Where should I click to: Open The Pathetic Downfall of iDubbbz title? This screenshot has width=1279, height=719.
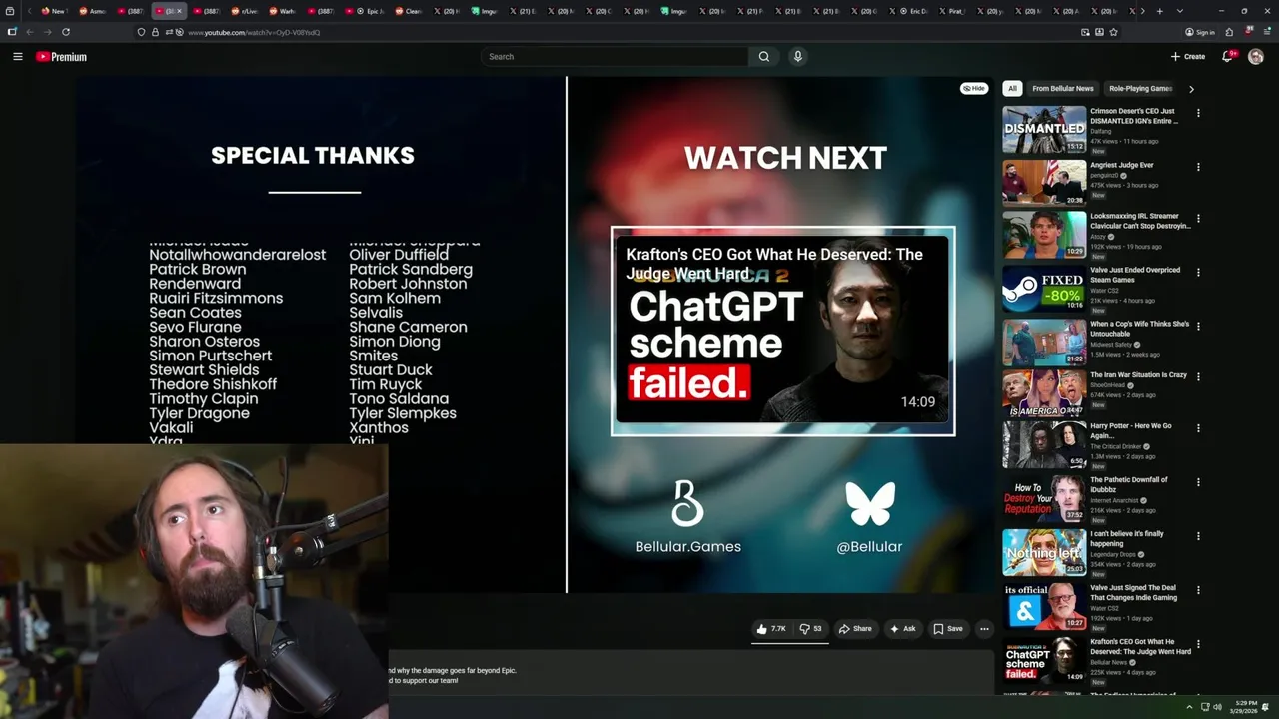1129,484
